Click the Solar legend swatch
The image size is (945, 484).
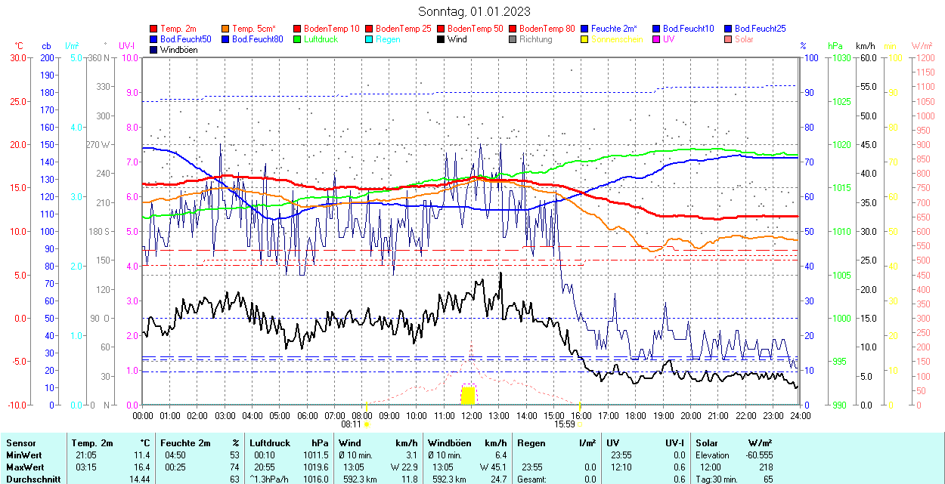click(729, 39)
